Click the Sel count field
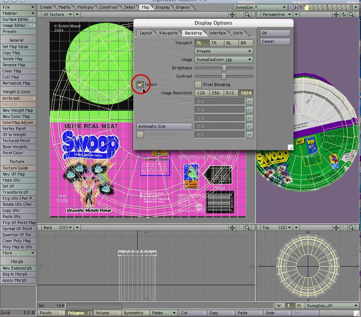This screenshot has height=317, width=361. (x=52, y=306)
